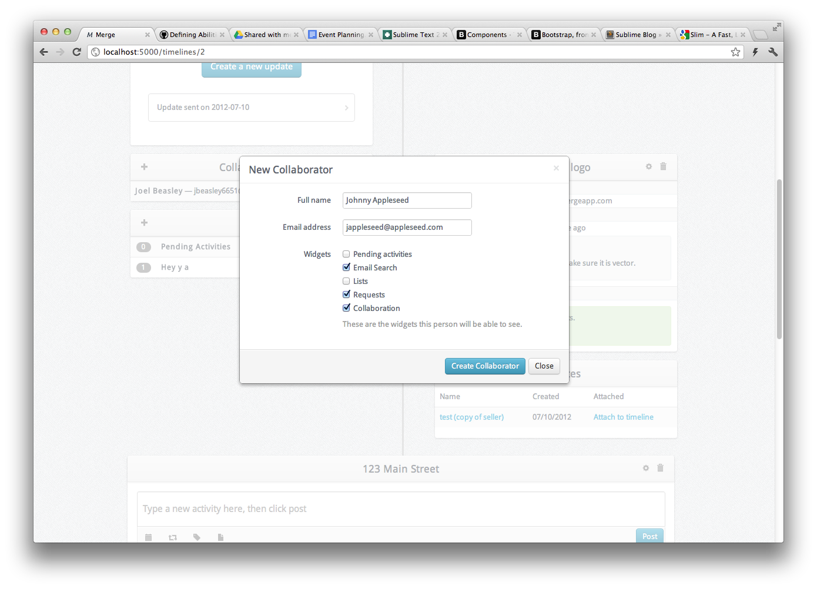The width and height of the screenshot is (817, 589).
Task: Open Chrome wrench settings menu
Action: (x=773, y=52)
